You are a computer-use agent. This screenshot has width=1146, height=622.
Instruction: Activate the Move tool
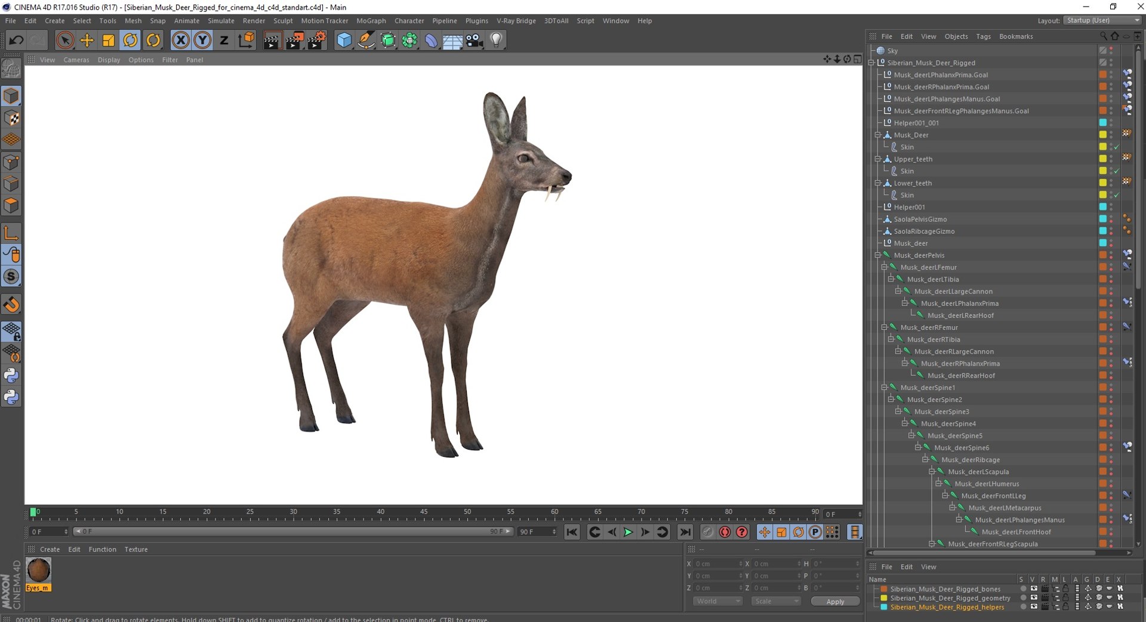87,41
